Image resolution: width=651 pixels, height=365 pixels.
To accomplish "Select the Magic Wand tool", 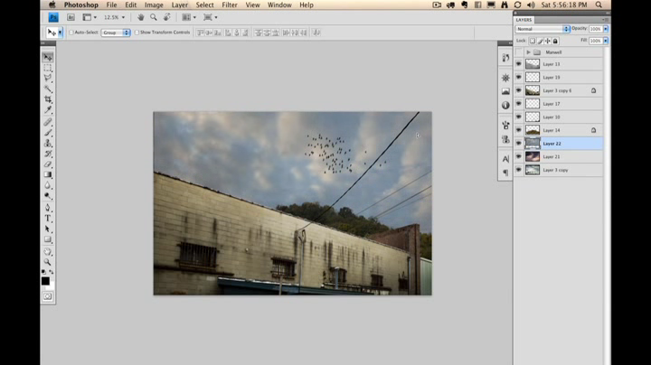I will click(48, 89).
